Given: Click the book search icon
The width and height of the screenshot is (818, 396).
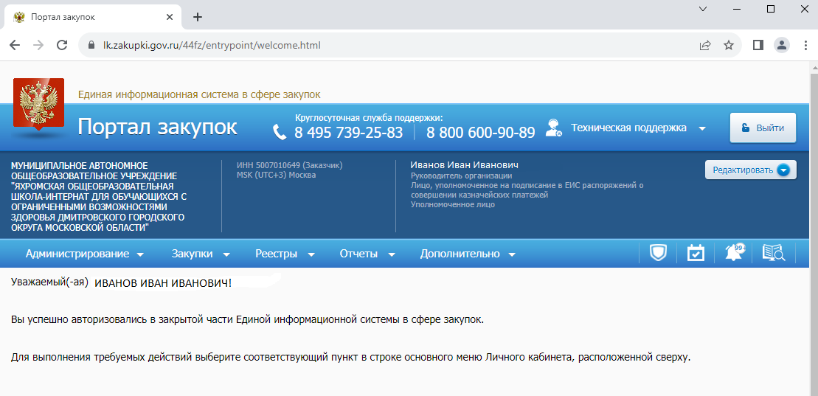Looking at the screenshot, I should point(773,253).
